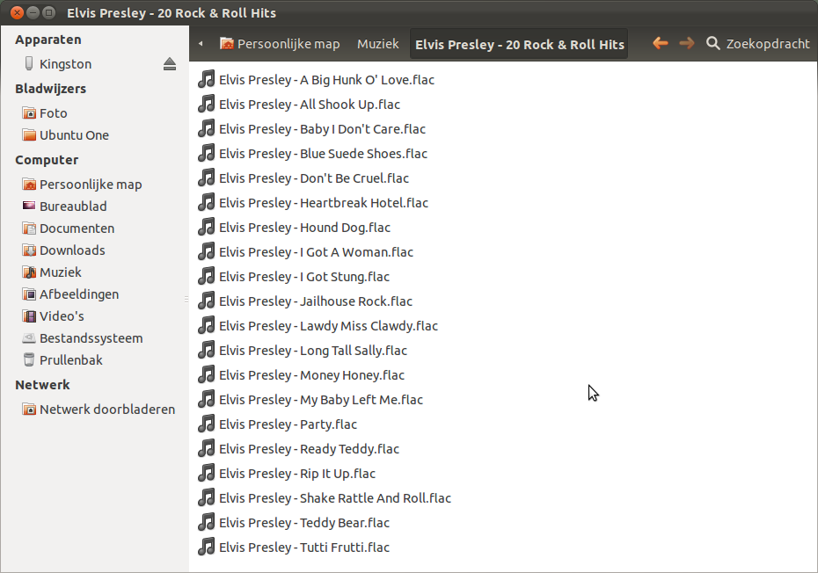This screenshot has height=573, width=818.
Task: Select Hound Dog.flac file
Action: (x=304, y=228)
